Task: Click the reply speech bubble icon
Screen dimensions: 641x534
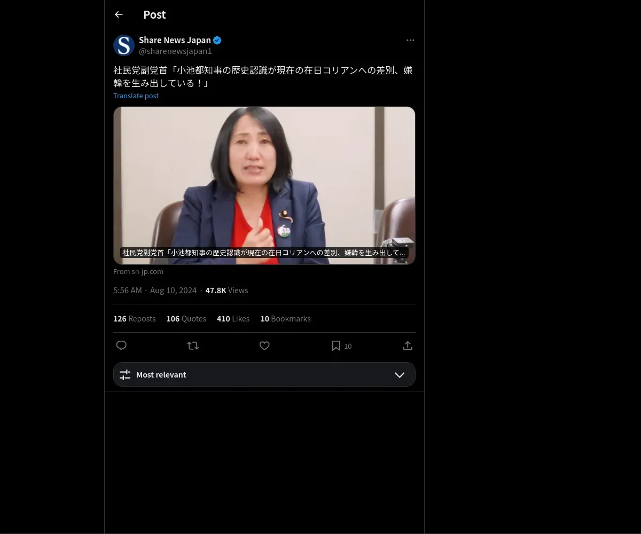Action: click(121, 345)
